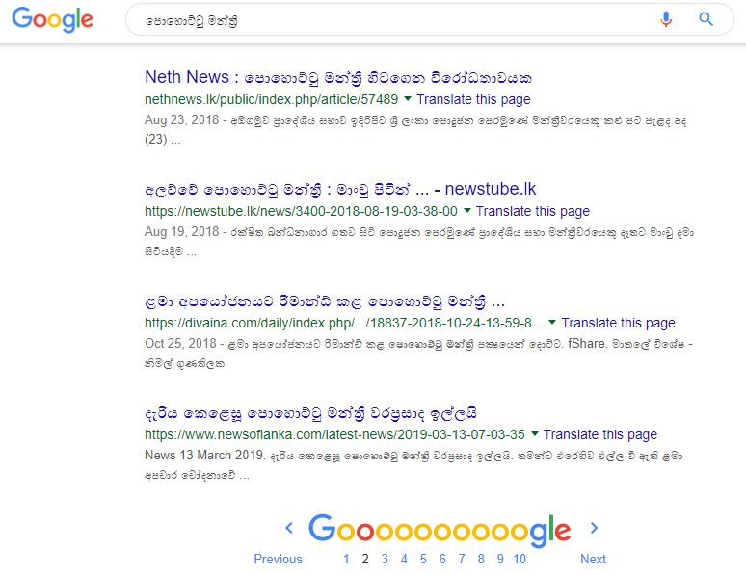This screenshot has height=575, width=746.
Task: Click the nethnews.lk/public/index.php/article/57489 URL
Action: (x=271, y=99)
